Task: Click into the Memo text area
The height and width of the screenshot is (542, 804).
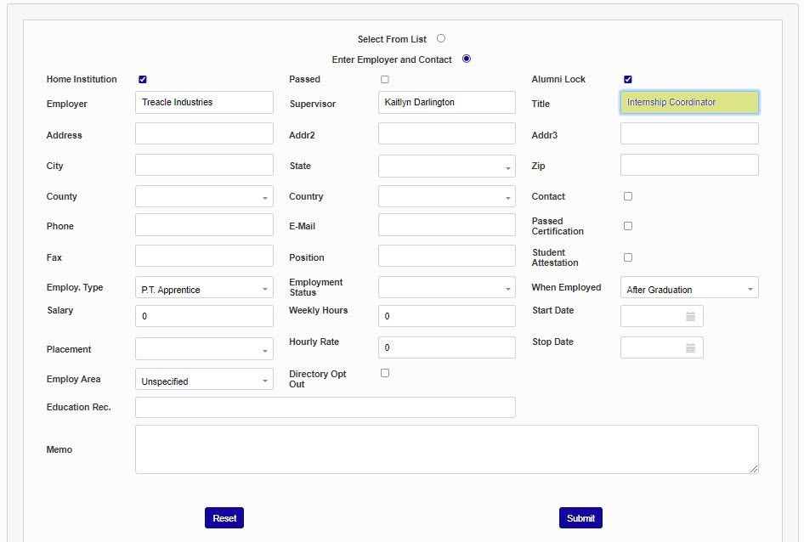Action: pyautogui.click(x=446, y=449)
